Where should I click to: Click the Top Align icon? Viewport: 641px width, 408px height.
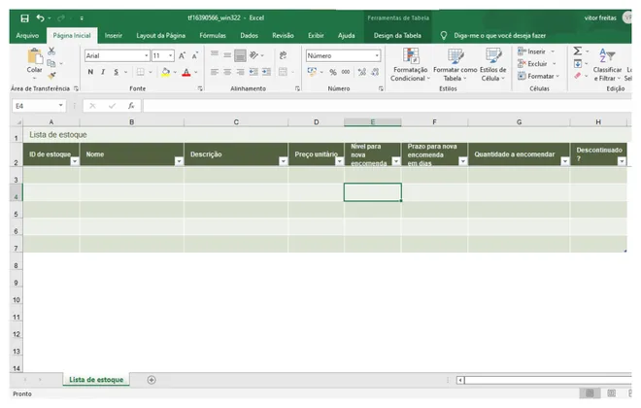(x=215, y=54)
